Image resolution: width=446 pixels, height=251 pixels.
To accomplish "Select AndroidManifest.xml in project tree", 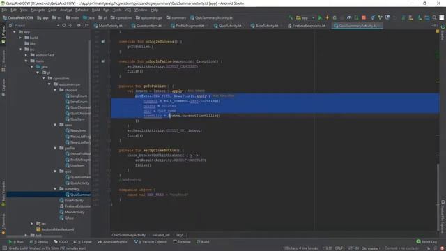I will coord(55,229).
